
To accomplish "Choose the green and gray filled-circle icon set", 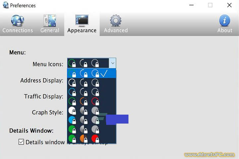I will (x=92, y=129).
